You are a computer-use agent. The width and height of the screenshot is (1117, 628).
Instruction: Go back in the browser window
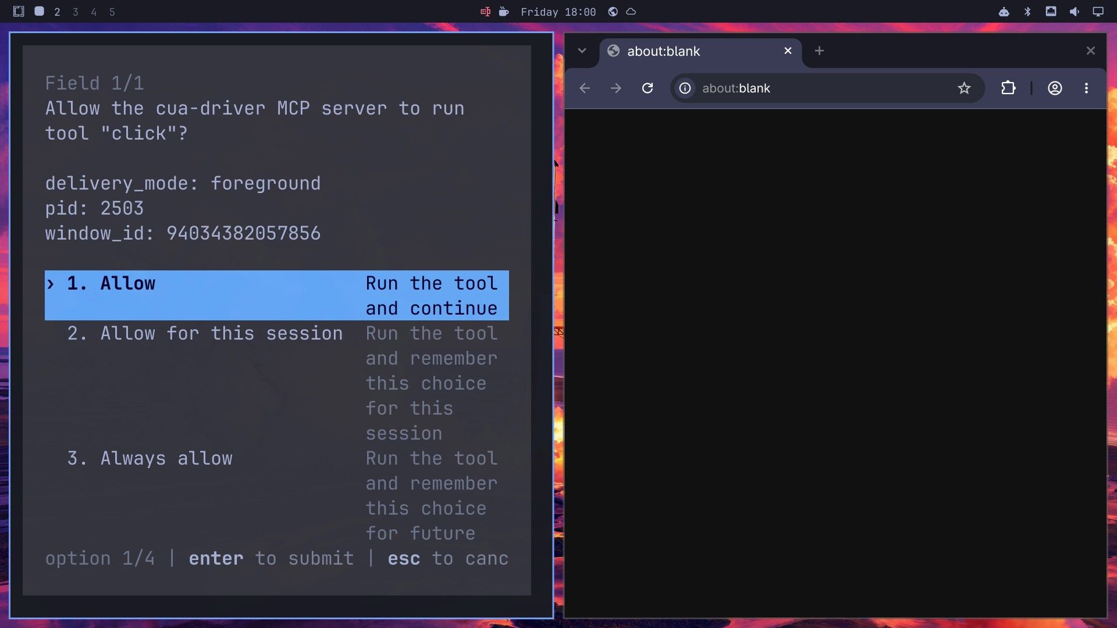point(585,88)
